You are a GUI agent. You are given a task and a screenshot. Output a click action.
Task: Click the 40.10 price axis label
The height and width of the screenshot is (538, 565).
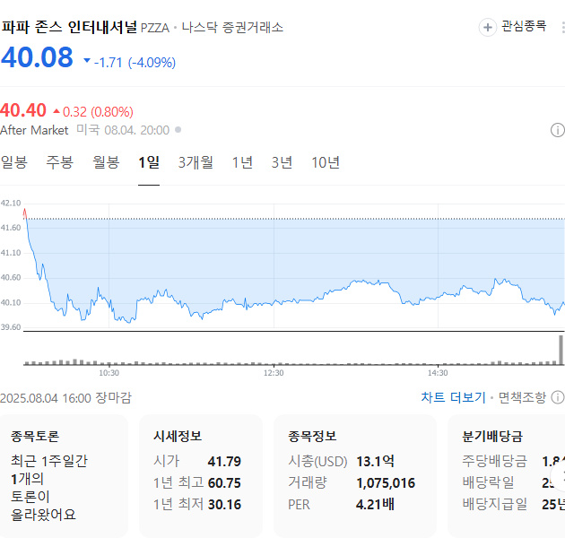11,303
